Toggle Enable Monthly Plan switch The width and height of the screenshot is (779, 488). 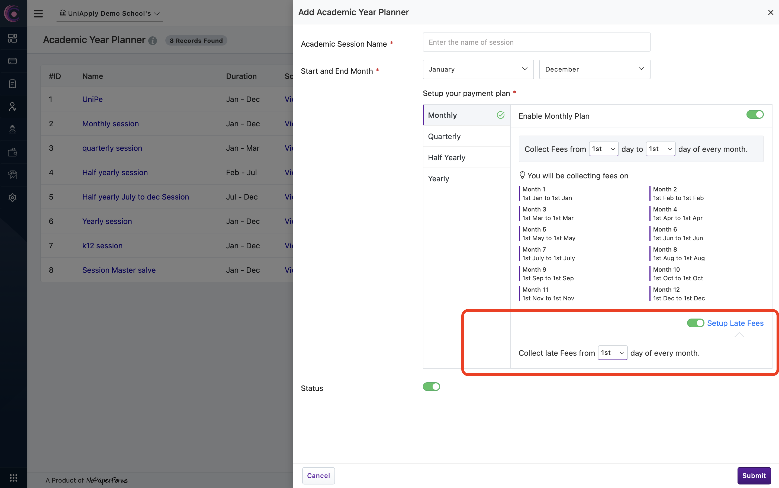point(755,115)
